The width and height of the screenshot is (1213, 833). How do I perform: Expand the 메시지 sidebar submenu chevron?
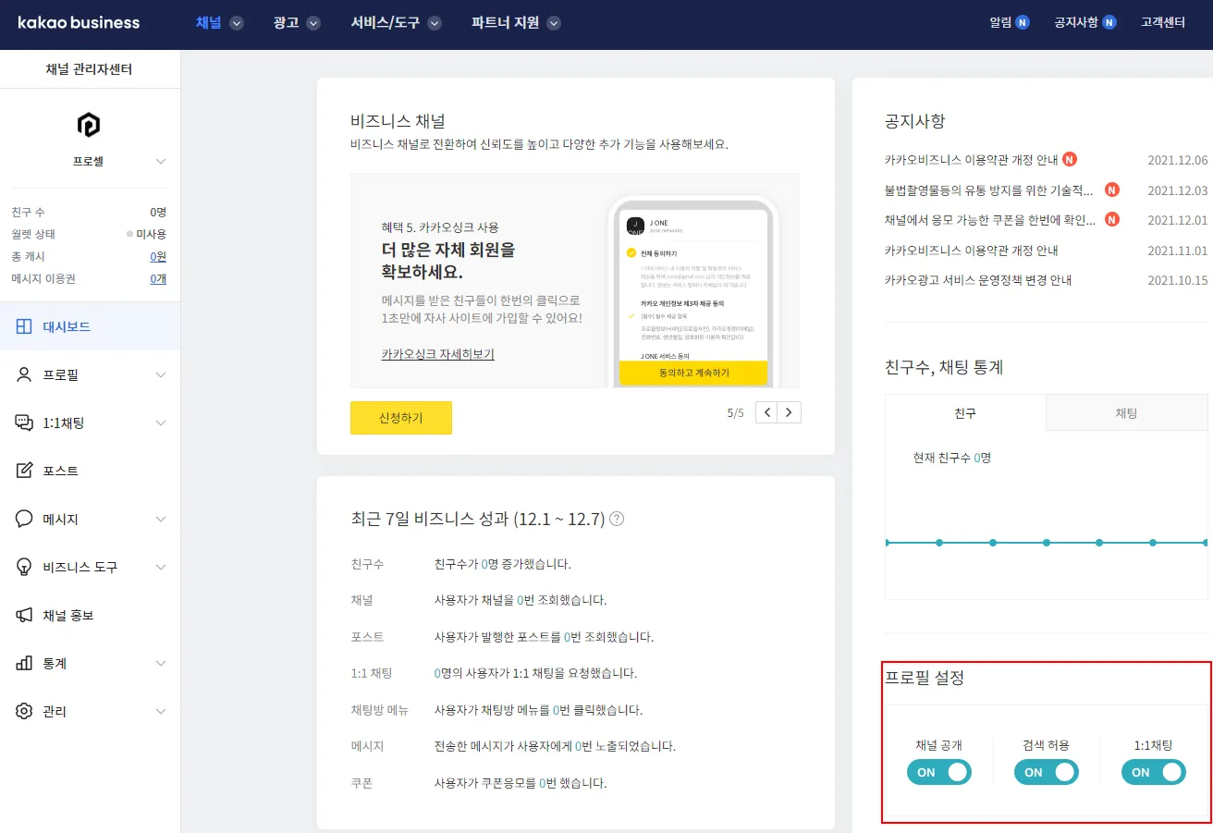click(161, 519)
